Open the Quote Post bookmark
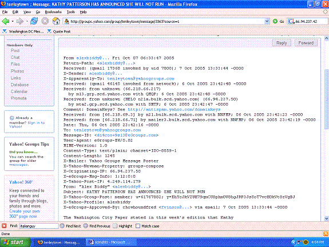Screen dimensions: 329x247 (59, 31)
